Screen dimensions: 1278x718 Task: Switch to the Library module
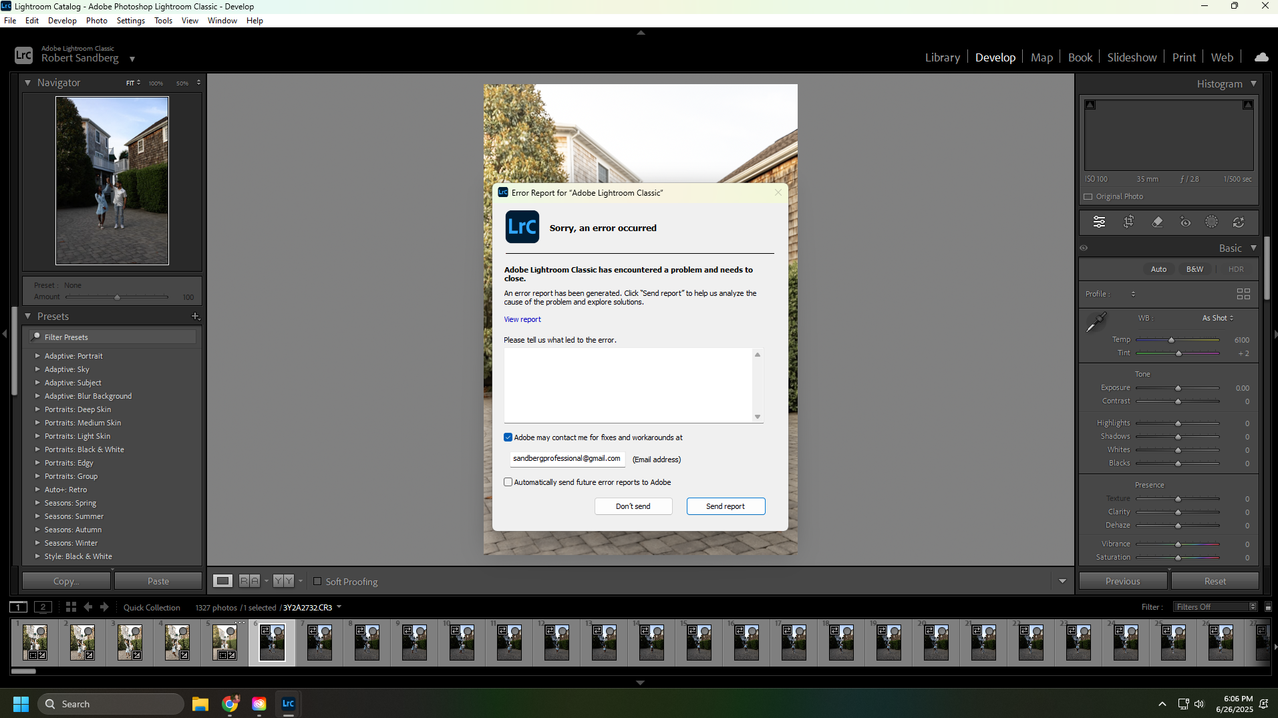[x=942, y=57]
